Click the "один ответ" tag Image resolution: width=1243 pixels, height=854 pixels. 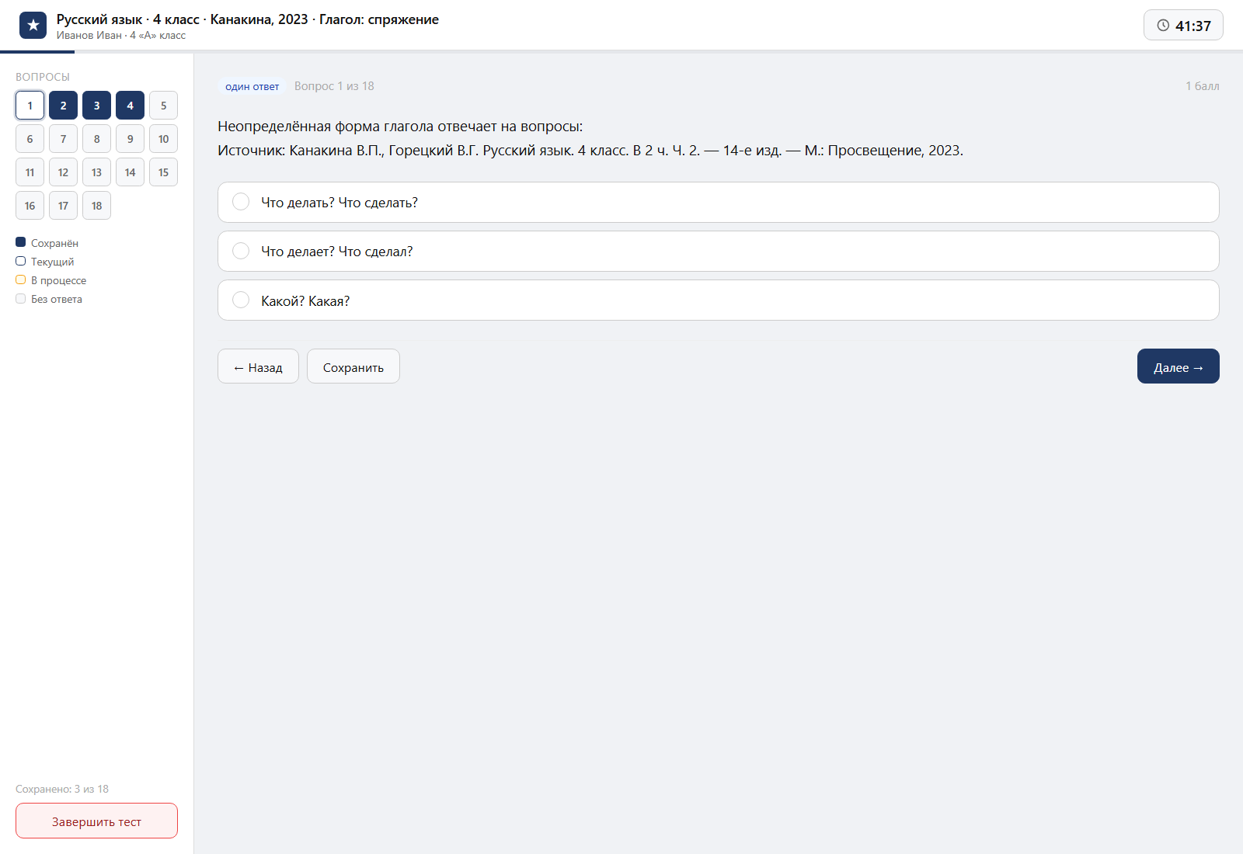252,86
